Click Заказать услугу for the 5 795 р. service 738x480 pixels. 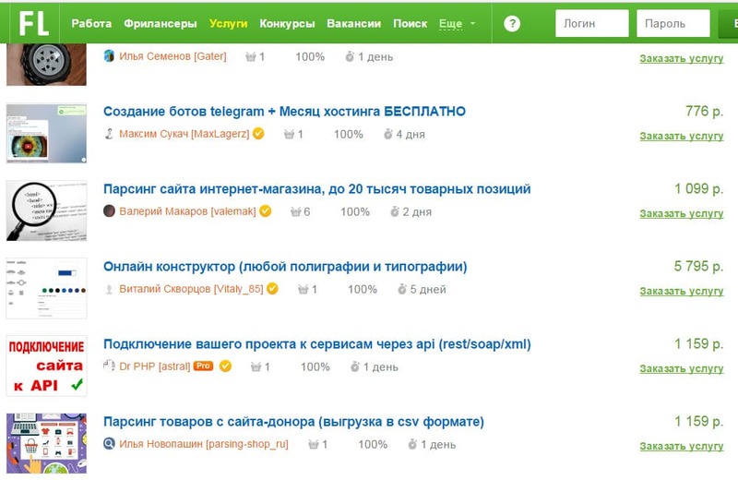coord(681,291)
